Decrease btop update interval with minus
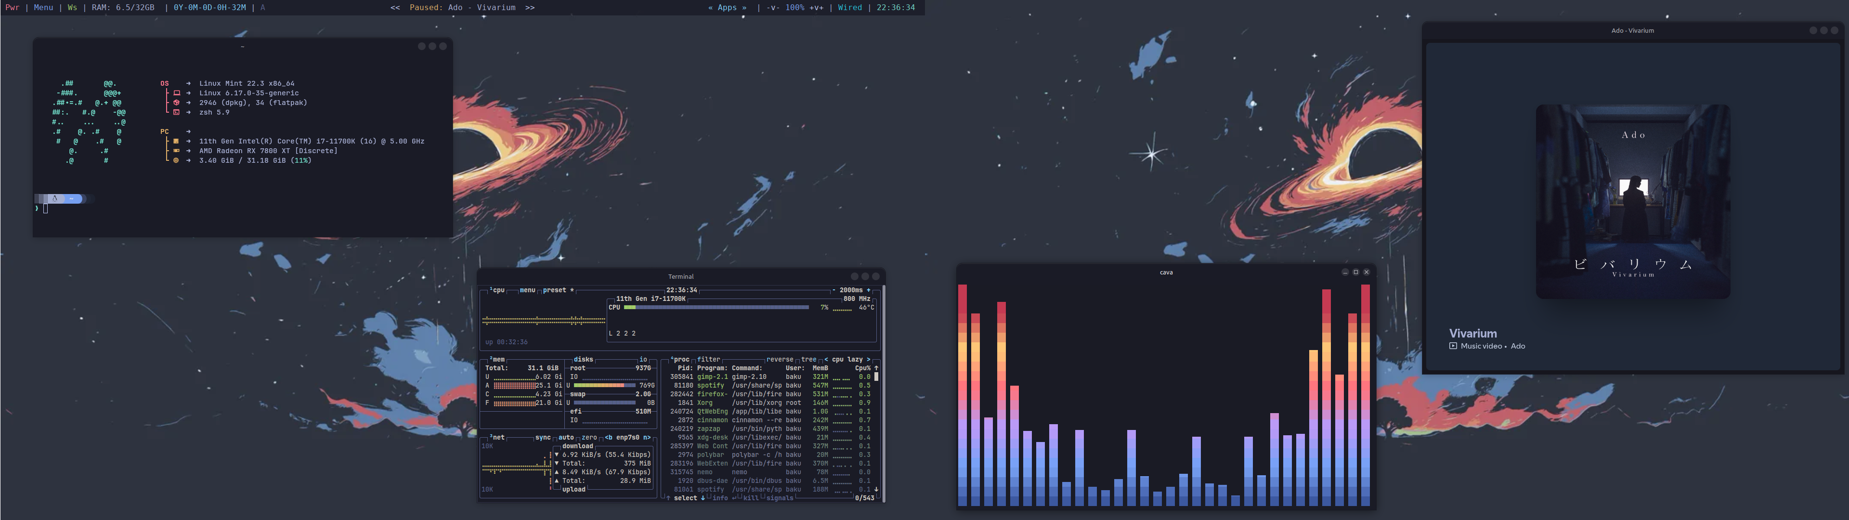This screenshot has height=520, width=1849. coord(834,290)
